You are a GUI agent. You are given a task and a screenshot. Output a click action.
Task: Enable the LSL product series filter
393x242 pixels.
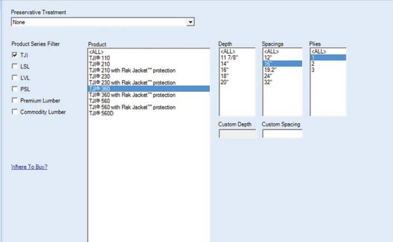(14, 67)
